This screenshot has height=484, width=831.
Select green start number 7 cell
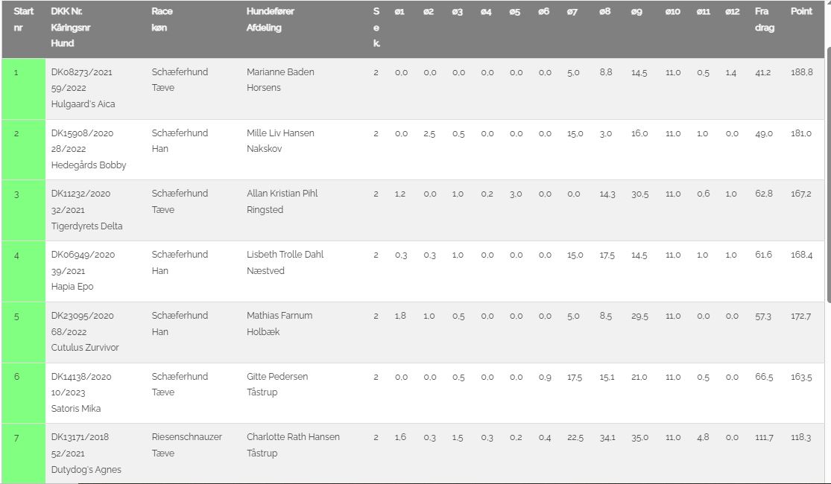pyautogui.click(x=23, y=453)
